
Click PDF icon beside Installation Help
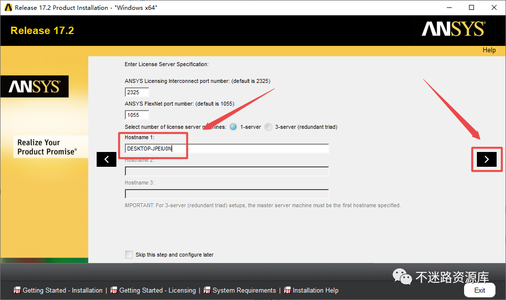(x=287, y=290)
